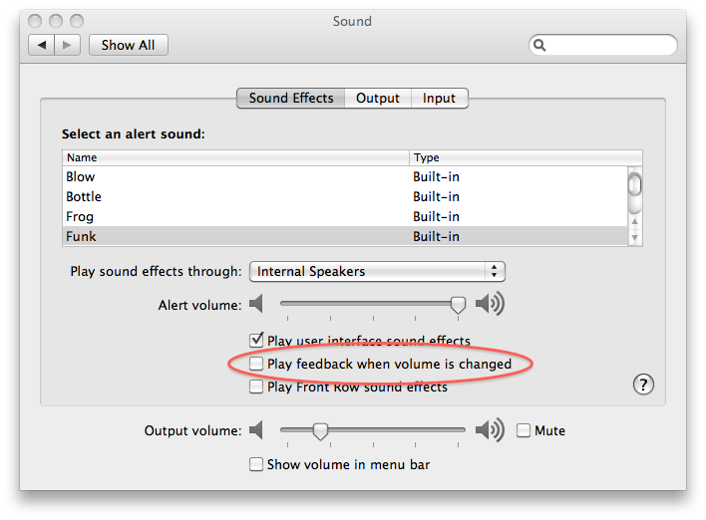
Task: Click the quiet speaker icon beside Output volume
Action: pos(256,429)
